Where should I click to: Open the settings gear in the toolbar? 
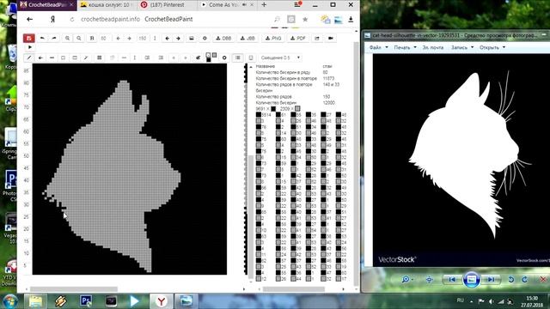(x=205, y=38)
